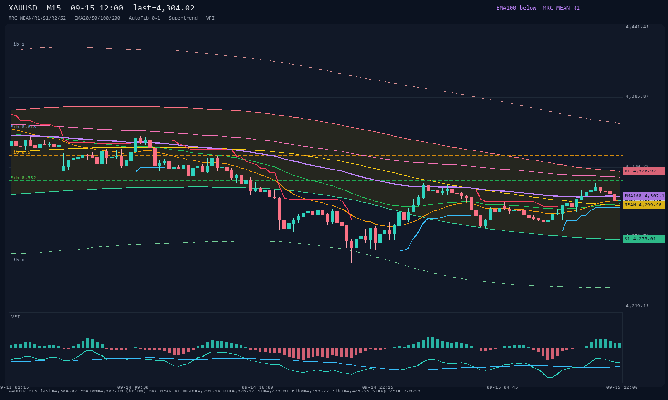Click the Fib 0.5 level label
668x400 pixels.
coord(21,152)
